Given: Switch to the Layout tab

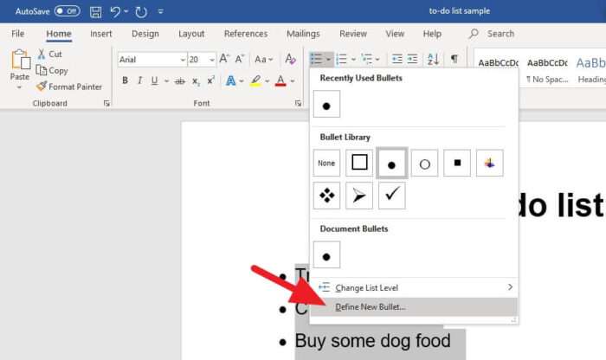Looking at the screenshot, I should (191, 34).
